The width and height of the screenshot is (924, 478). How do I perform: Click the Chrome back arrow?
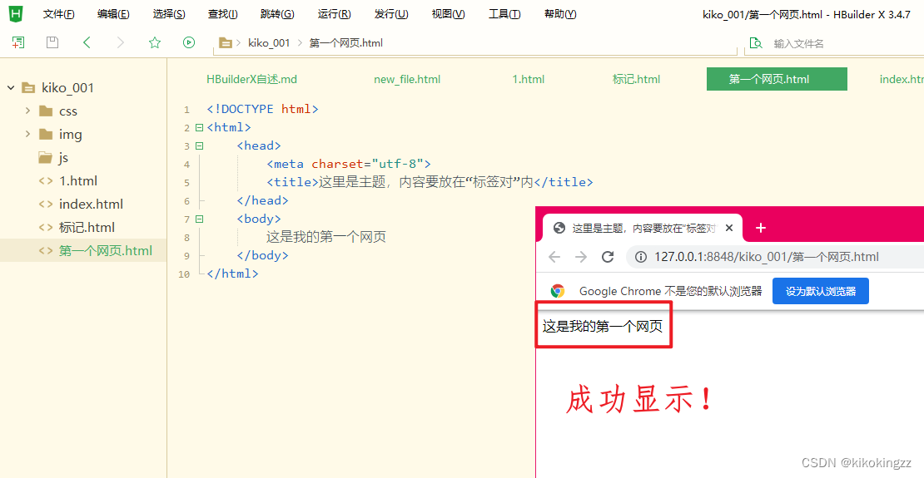554,257
